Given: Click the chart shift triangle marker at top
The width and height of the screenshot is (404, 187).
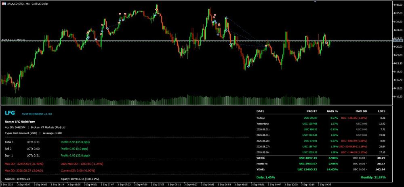Looking at the screenshot, I should click(x=315, y=1).
